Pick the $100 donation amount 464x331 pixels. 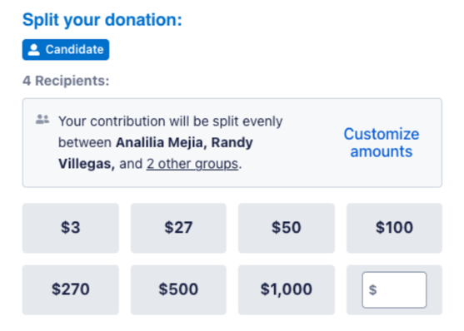(x=394, y=228)
